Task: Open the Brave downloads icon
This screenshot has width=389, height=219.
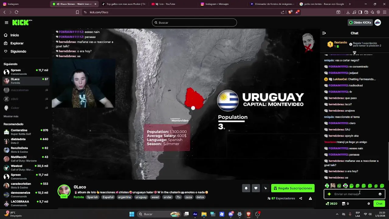Action: pyautogui.click(x=348, y=12)
